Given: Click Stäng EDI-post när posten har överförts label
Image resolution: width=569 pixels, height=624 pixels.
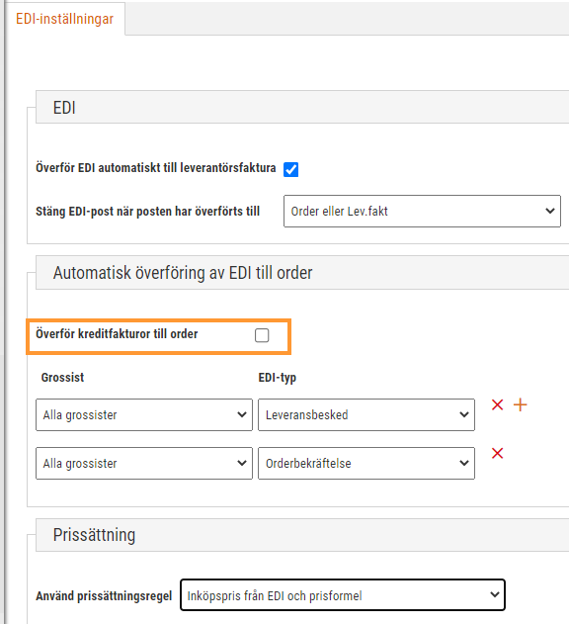Looking at the screenshot, I should (147, 211).
